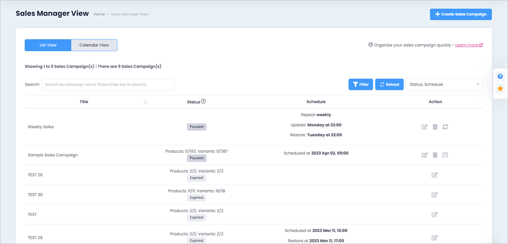Click the sync icon for Weekly Sales
This screenshot has height=244, width=508.
[445, 127]
